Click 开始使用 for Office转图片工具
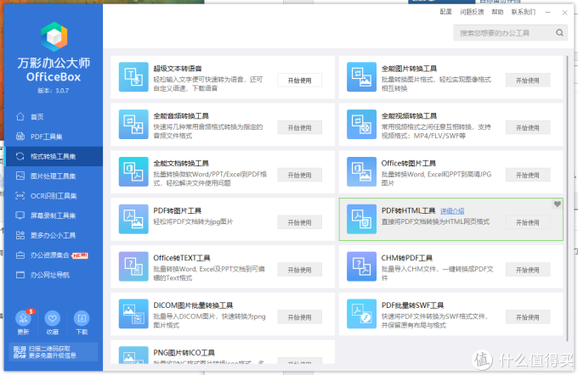This screenshot has height=375, width=578. tap(528, 175)
